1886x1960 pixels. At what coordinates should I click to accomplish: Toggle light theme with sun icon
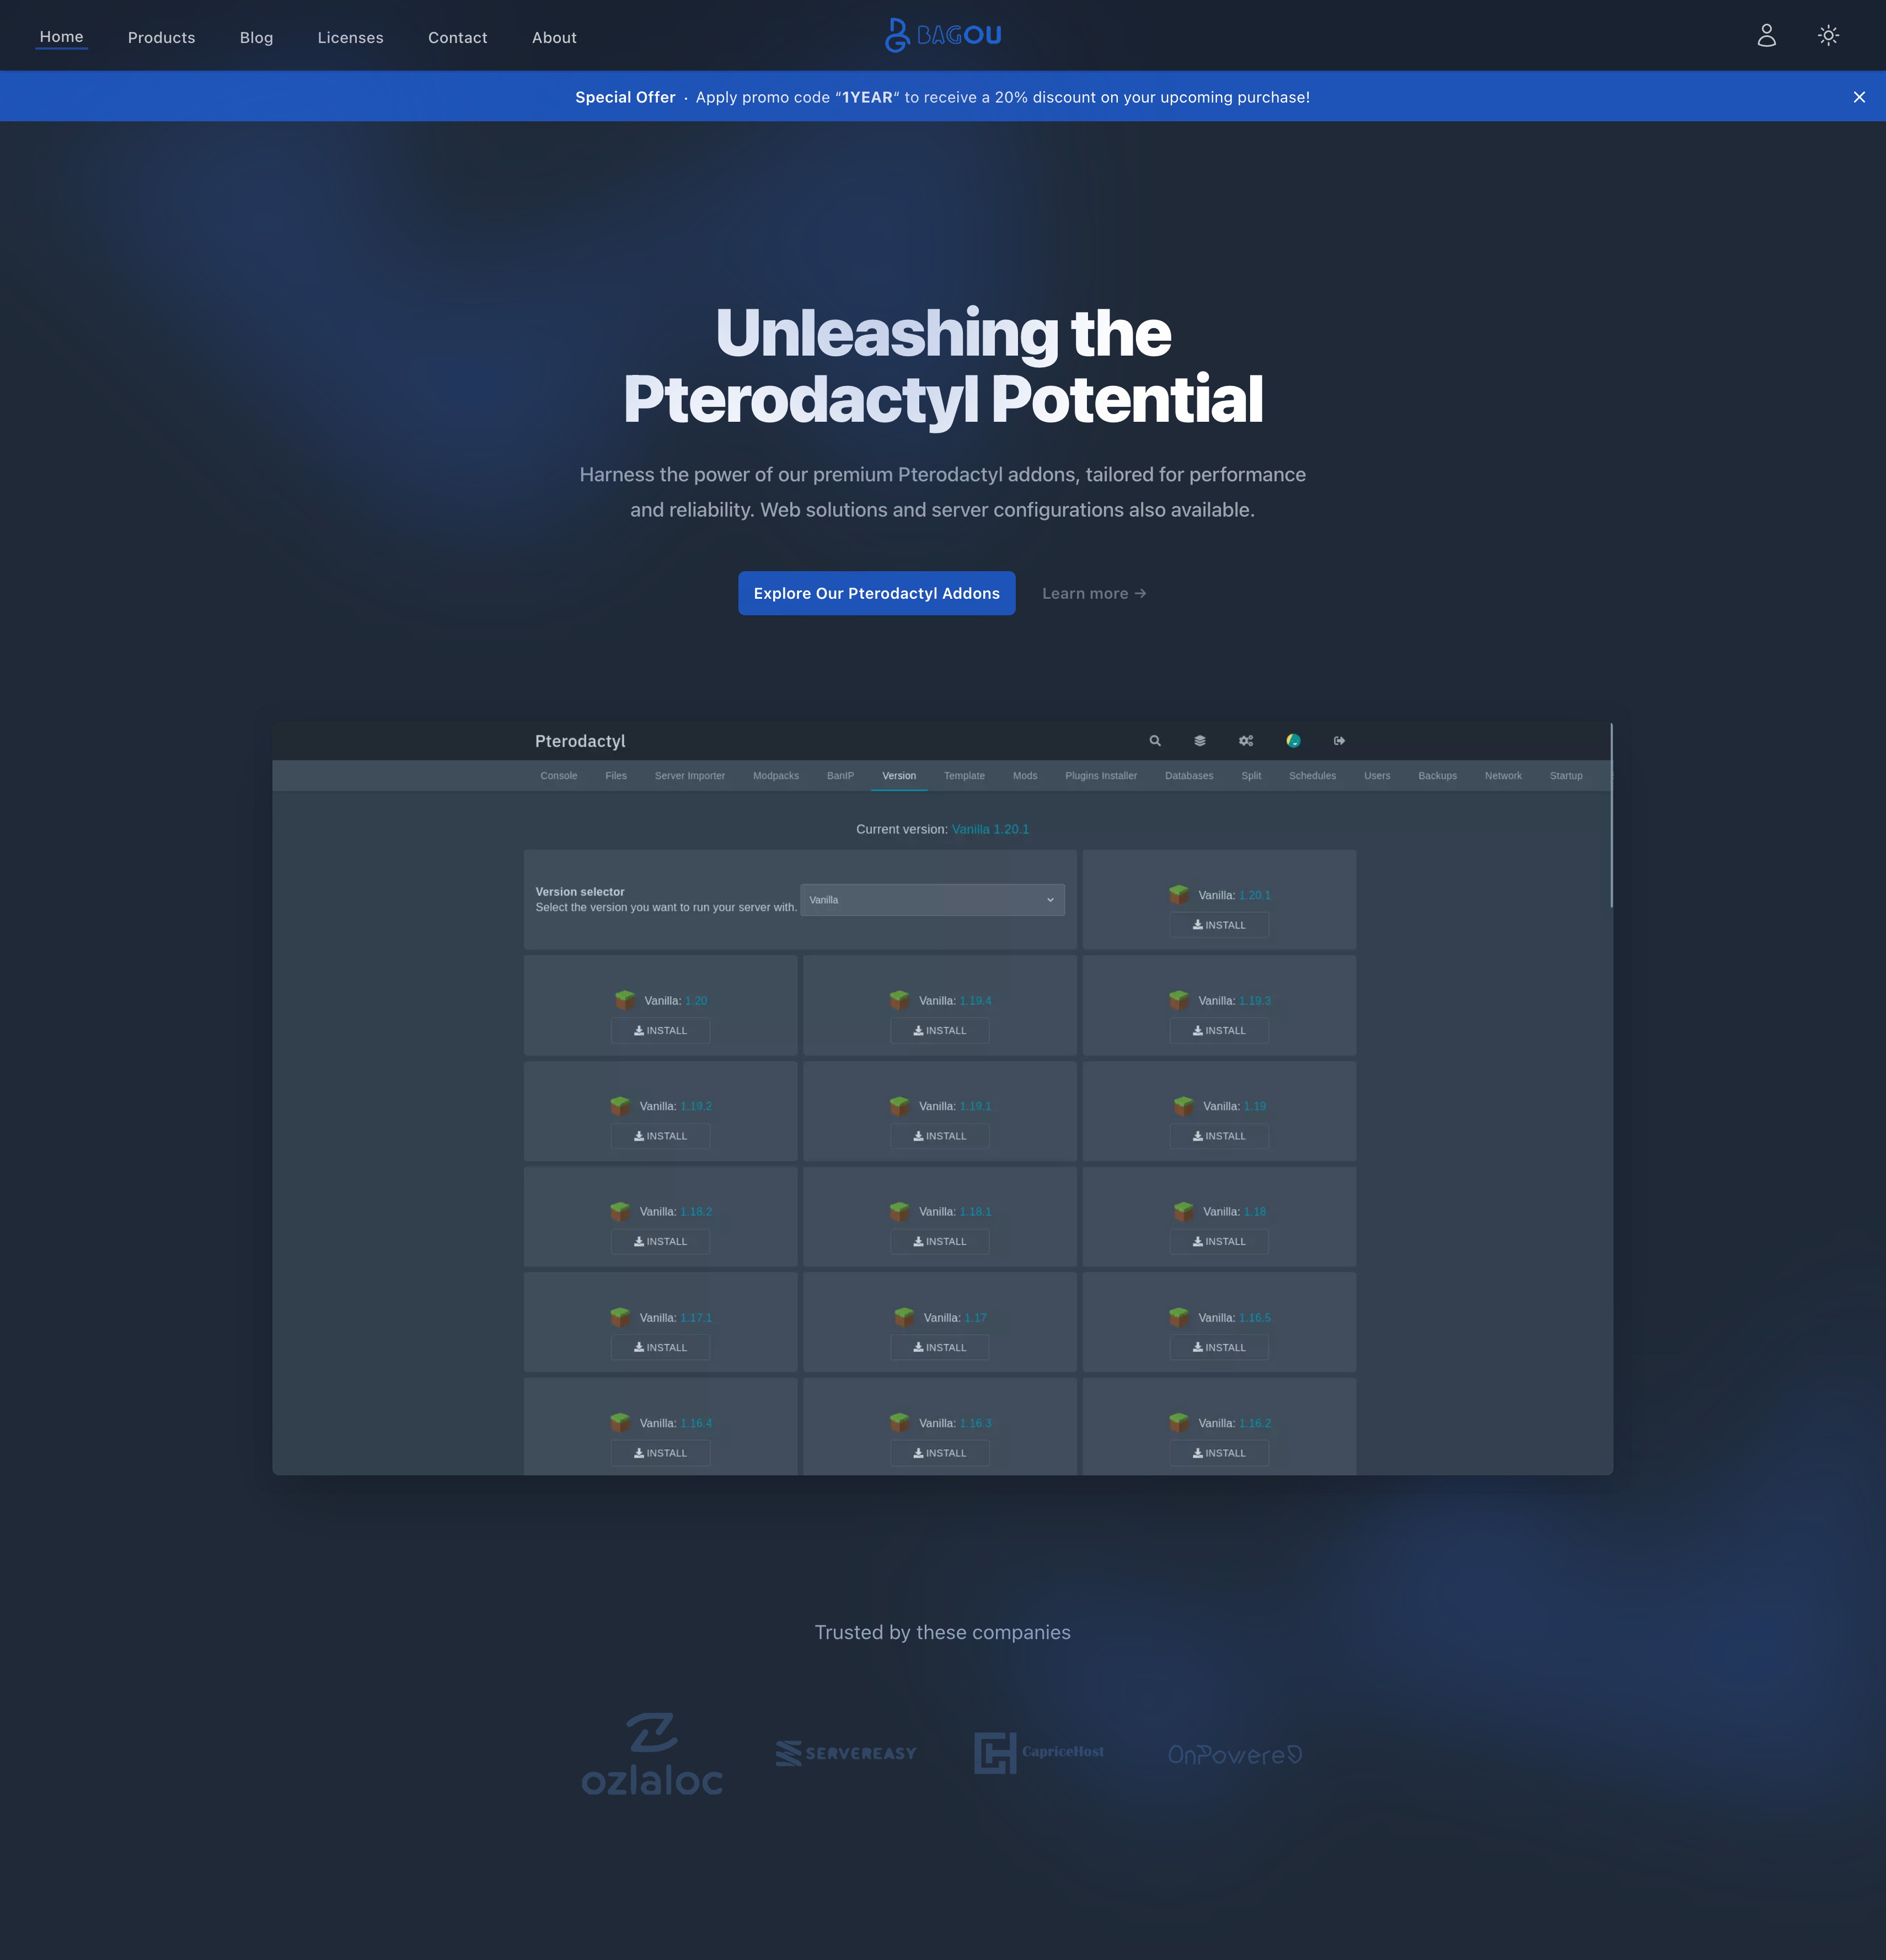1828,36
